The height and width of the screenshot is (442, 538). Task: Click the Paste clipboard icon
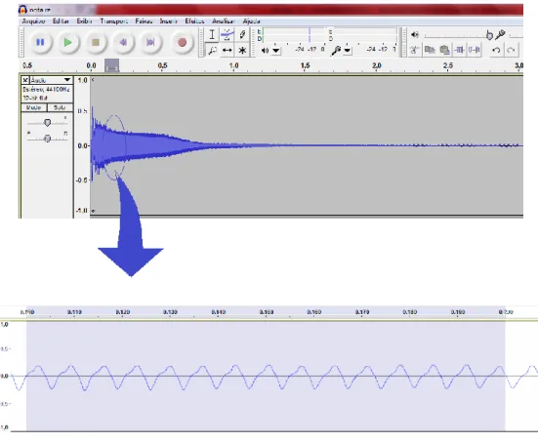click(444, 50)
